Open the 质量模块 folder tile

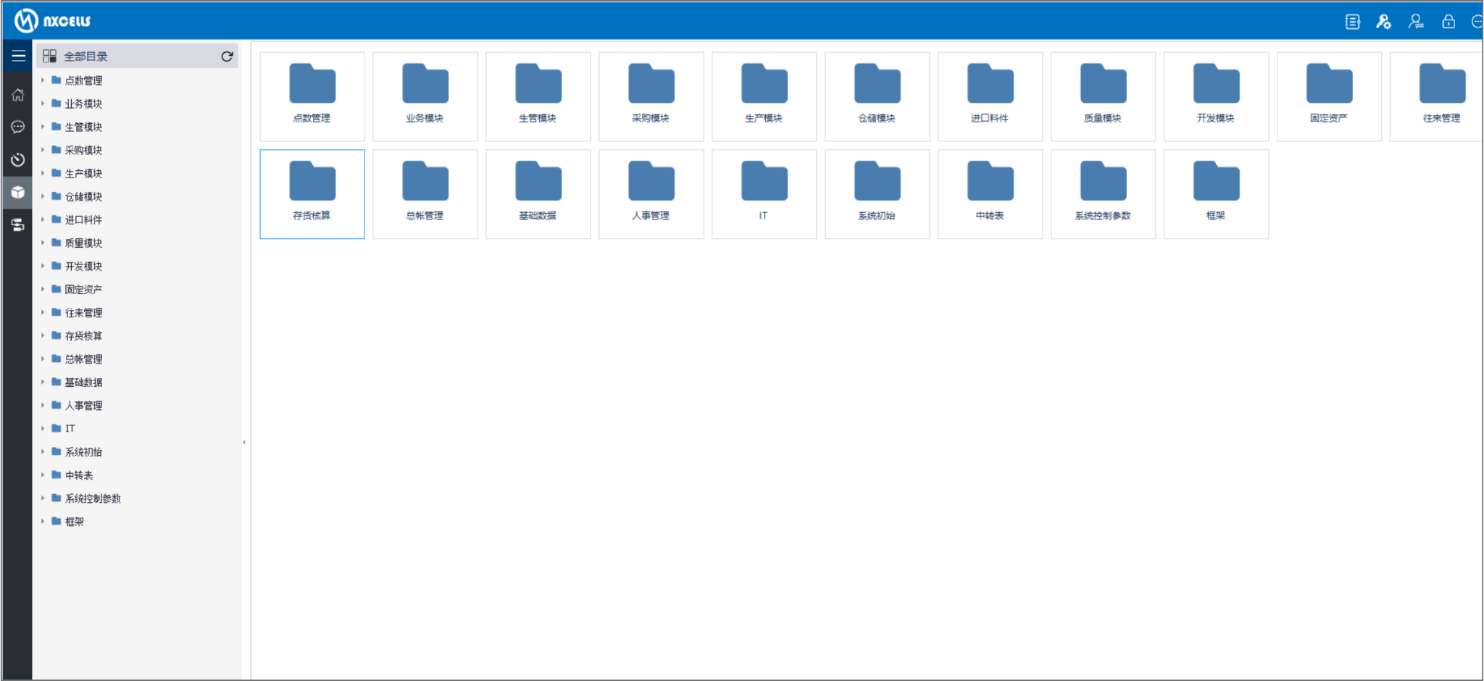pyautogui.click(x=1103, y=96)
